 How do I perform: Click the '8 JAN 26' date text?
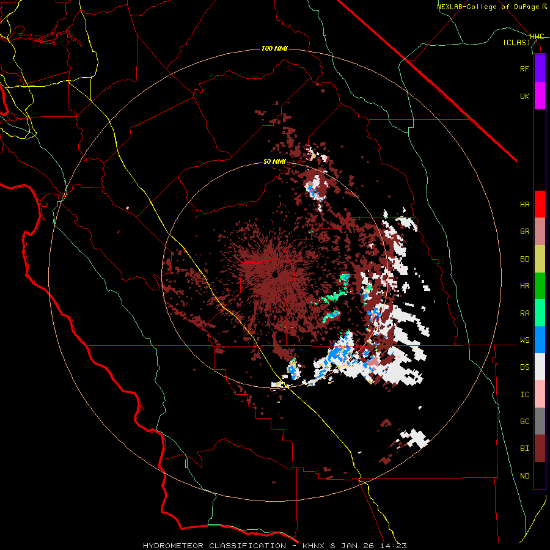click(x=353, y=546)
